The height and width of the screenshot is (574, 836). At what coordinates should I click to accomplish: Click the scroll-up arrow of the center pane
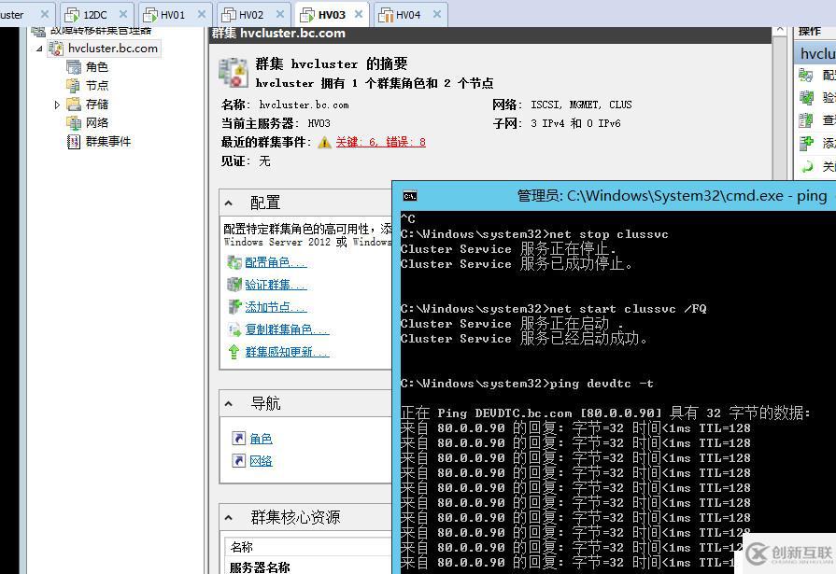click(780, 31)
